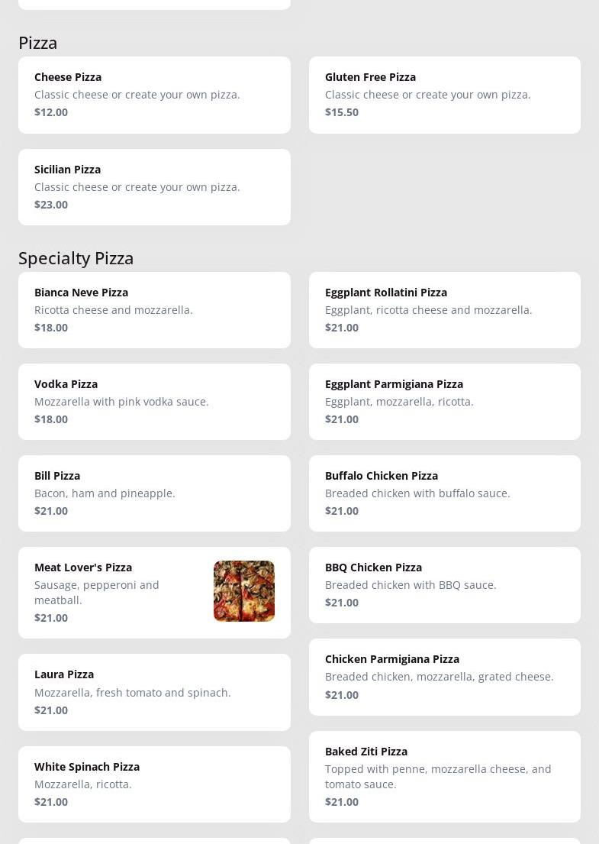Click the Specialty Pizza section heading
Image resolution: width=599 pixels, height=844 pixels.
(x=76, y=258)
